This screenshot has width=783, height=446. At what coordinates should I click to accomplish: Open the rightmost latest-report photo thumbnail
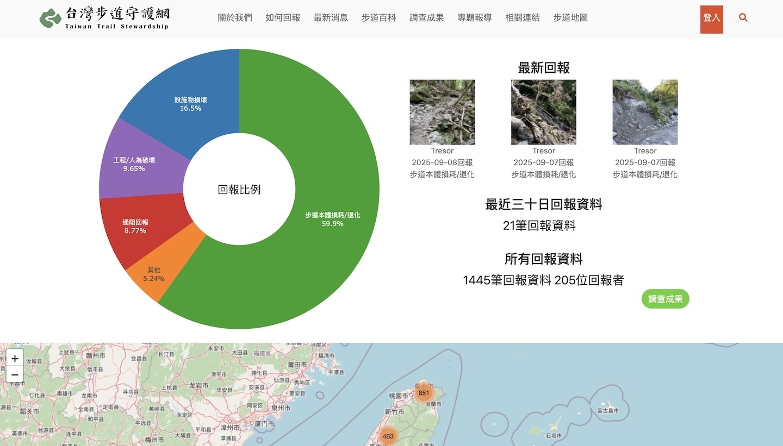coord(645,112)
